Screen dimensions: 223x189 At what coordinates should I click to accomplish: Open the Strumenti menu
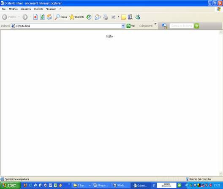[x=51, y=9]
